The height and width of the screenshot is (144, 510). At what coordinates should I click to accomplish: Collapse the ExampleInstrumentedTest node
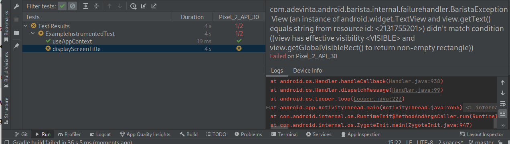(x=33, y=34)
